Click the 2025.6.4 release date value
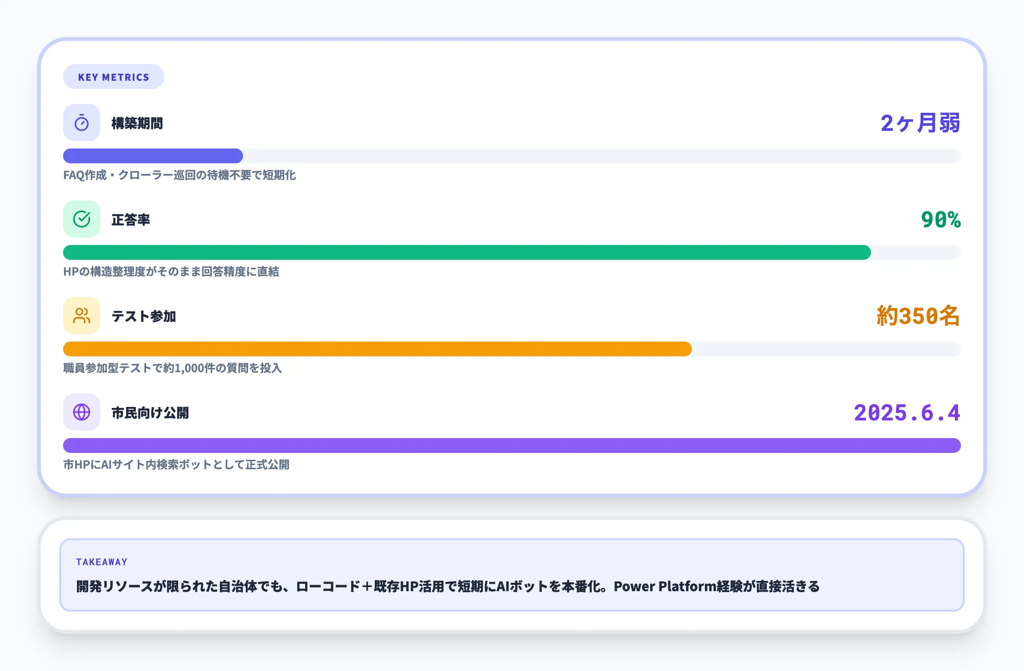The height and width of the screenshot is (671, 1024). pyautogui.click(x=907, y=413)
